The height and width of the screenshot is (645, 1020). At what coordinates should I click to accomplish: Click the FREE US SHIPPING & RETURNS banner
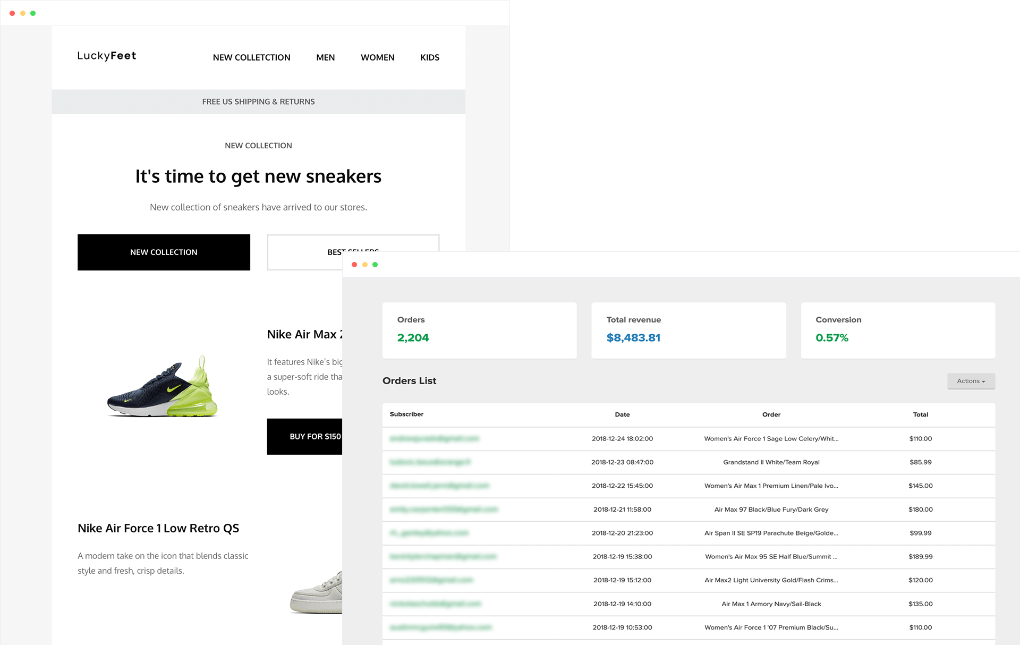(x=258, y=101)
